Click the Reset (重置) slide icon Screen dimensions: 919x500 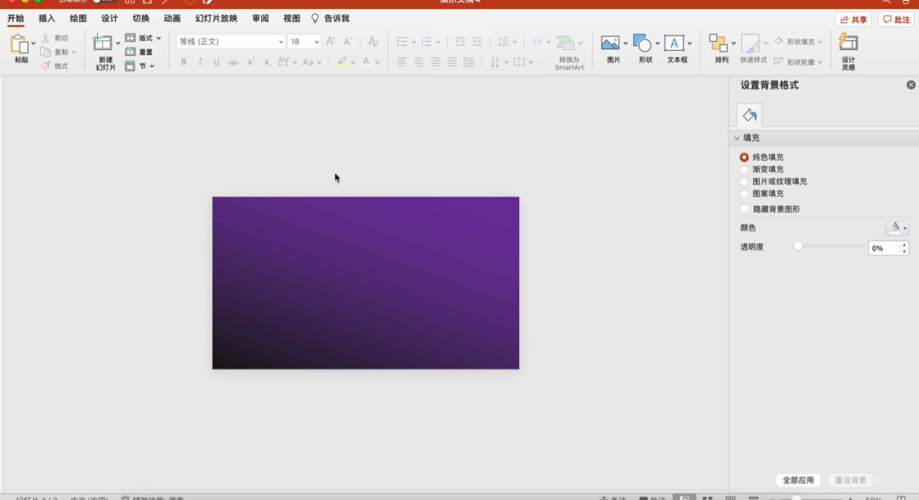(130, 52)
